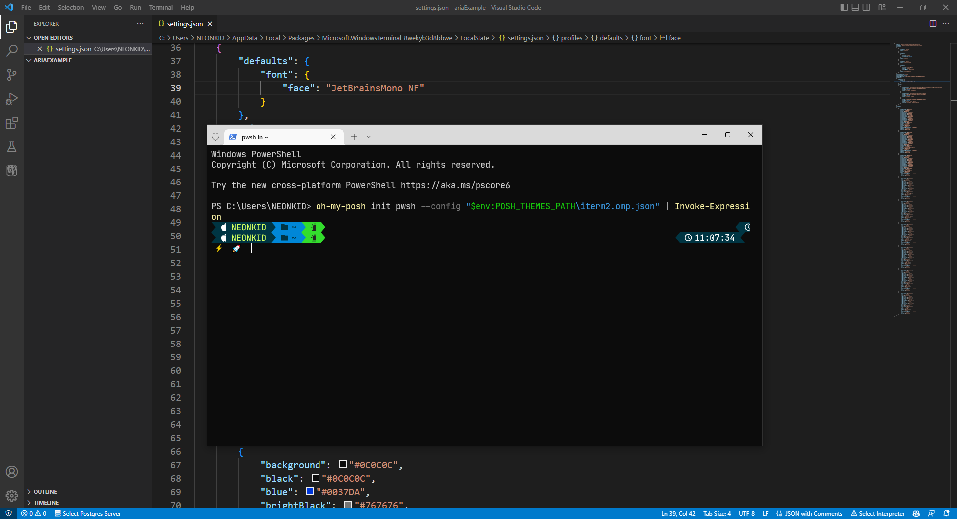Toggle Panel visibility in title bar
Screen dimensions: 957x519
[x=855, y=7]
